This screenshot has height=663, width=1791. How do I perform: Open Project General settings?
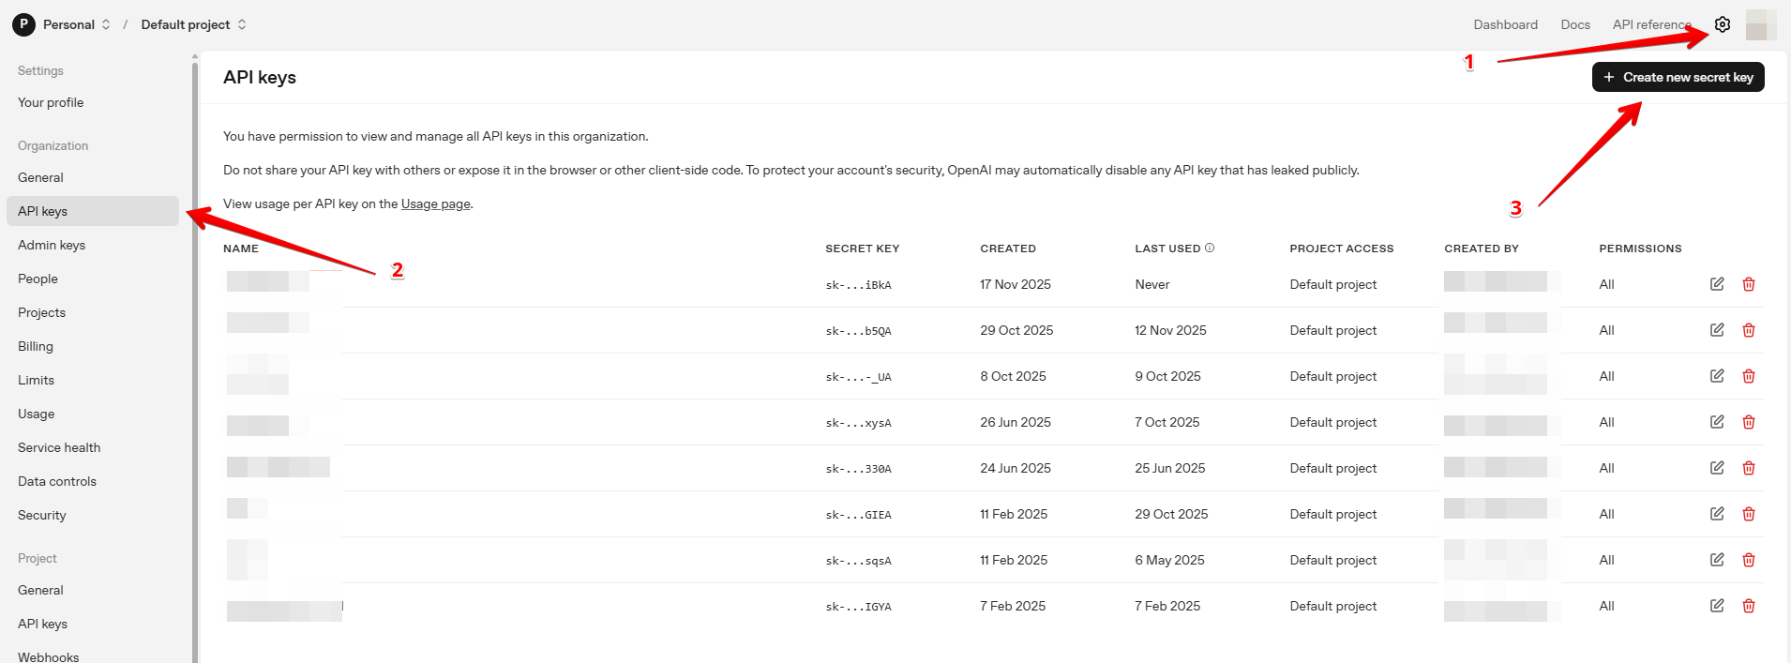coord(40,590)
